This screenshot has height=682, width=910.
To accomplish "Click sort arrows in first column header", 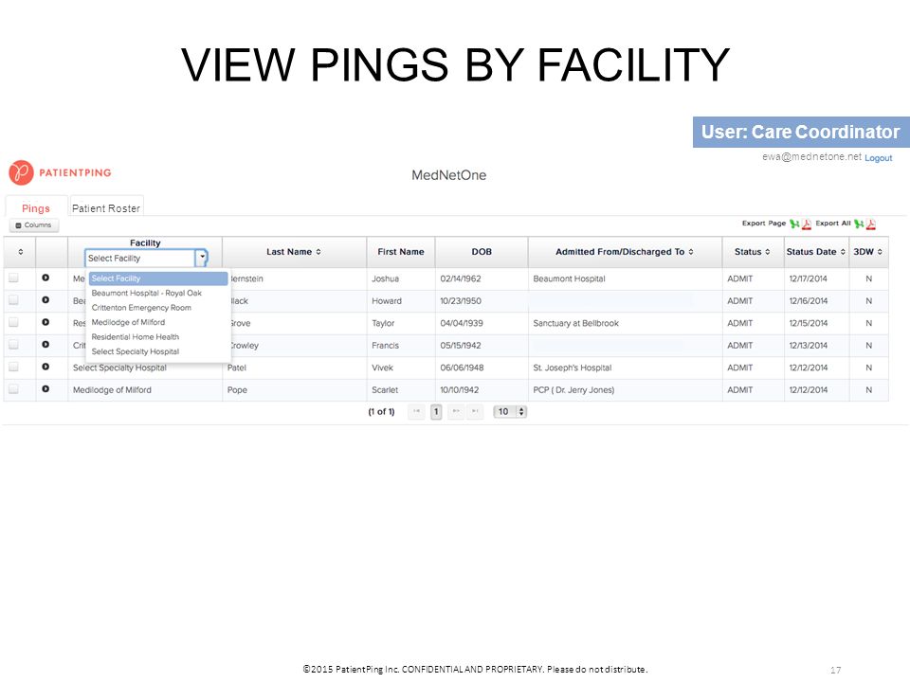I will coord(20,252).
